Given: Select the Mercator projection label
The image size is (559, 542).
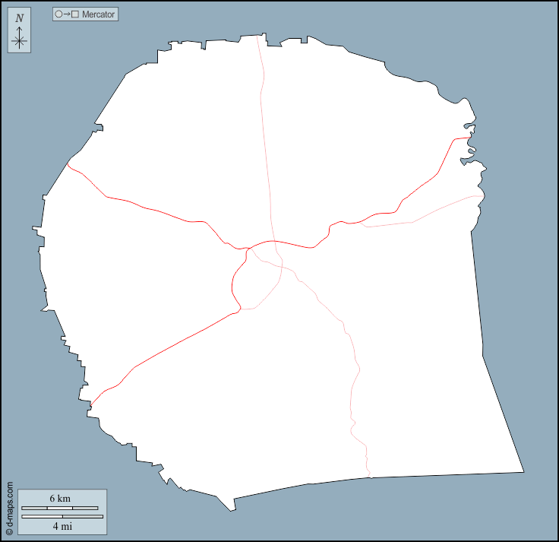Looking at the screenshot, I should tap(99, 14).
